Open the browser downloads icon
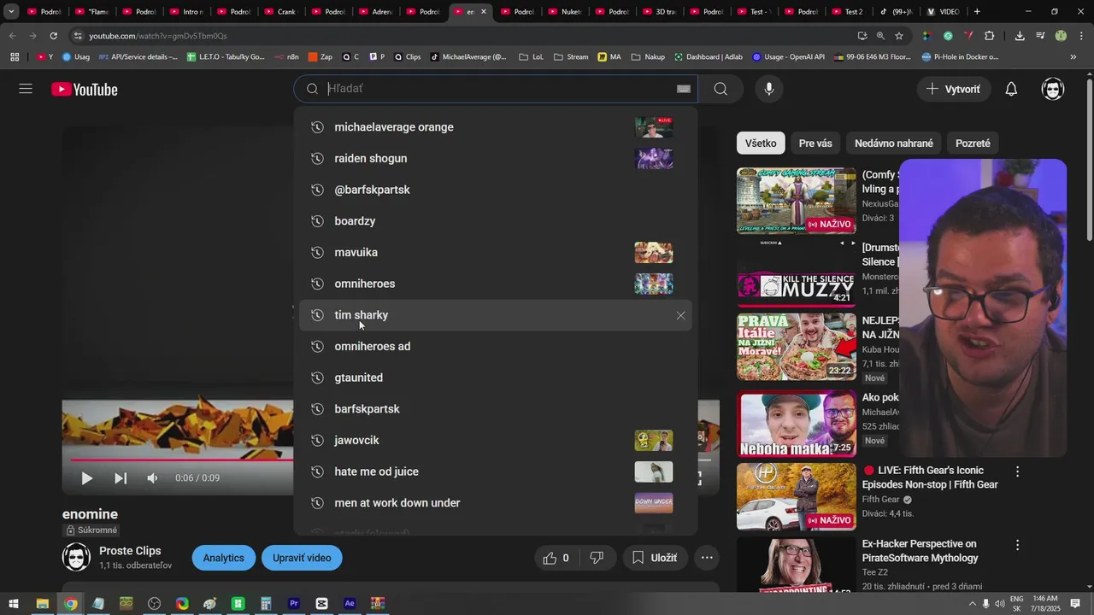Screen dimensions: 1094x615 (1020, 36)
